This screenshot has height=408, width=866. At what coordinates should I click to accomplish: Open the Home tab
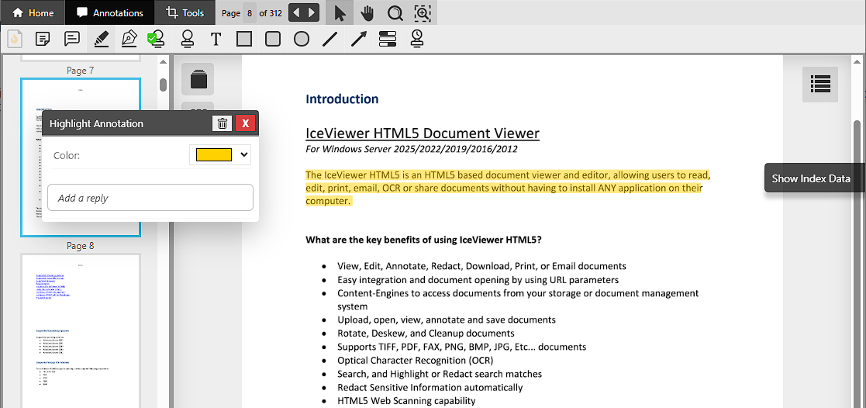tap(33, 13)
